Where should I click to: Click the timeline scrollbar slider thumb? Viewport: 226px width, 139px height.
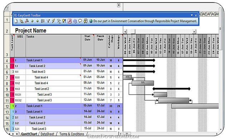(133, 32)
